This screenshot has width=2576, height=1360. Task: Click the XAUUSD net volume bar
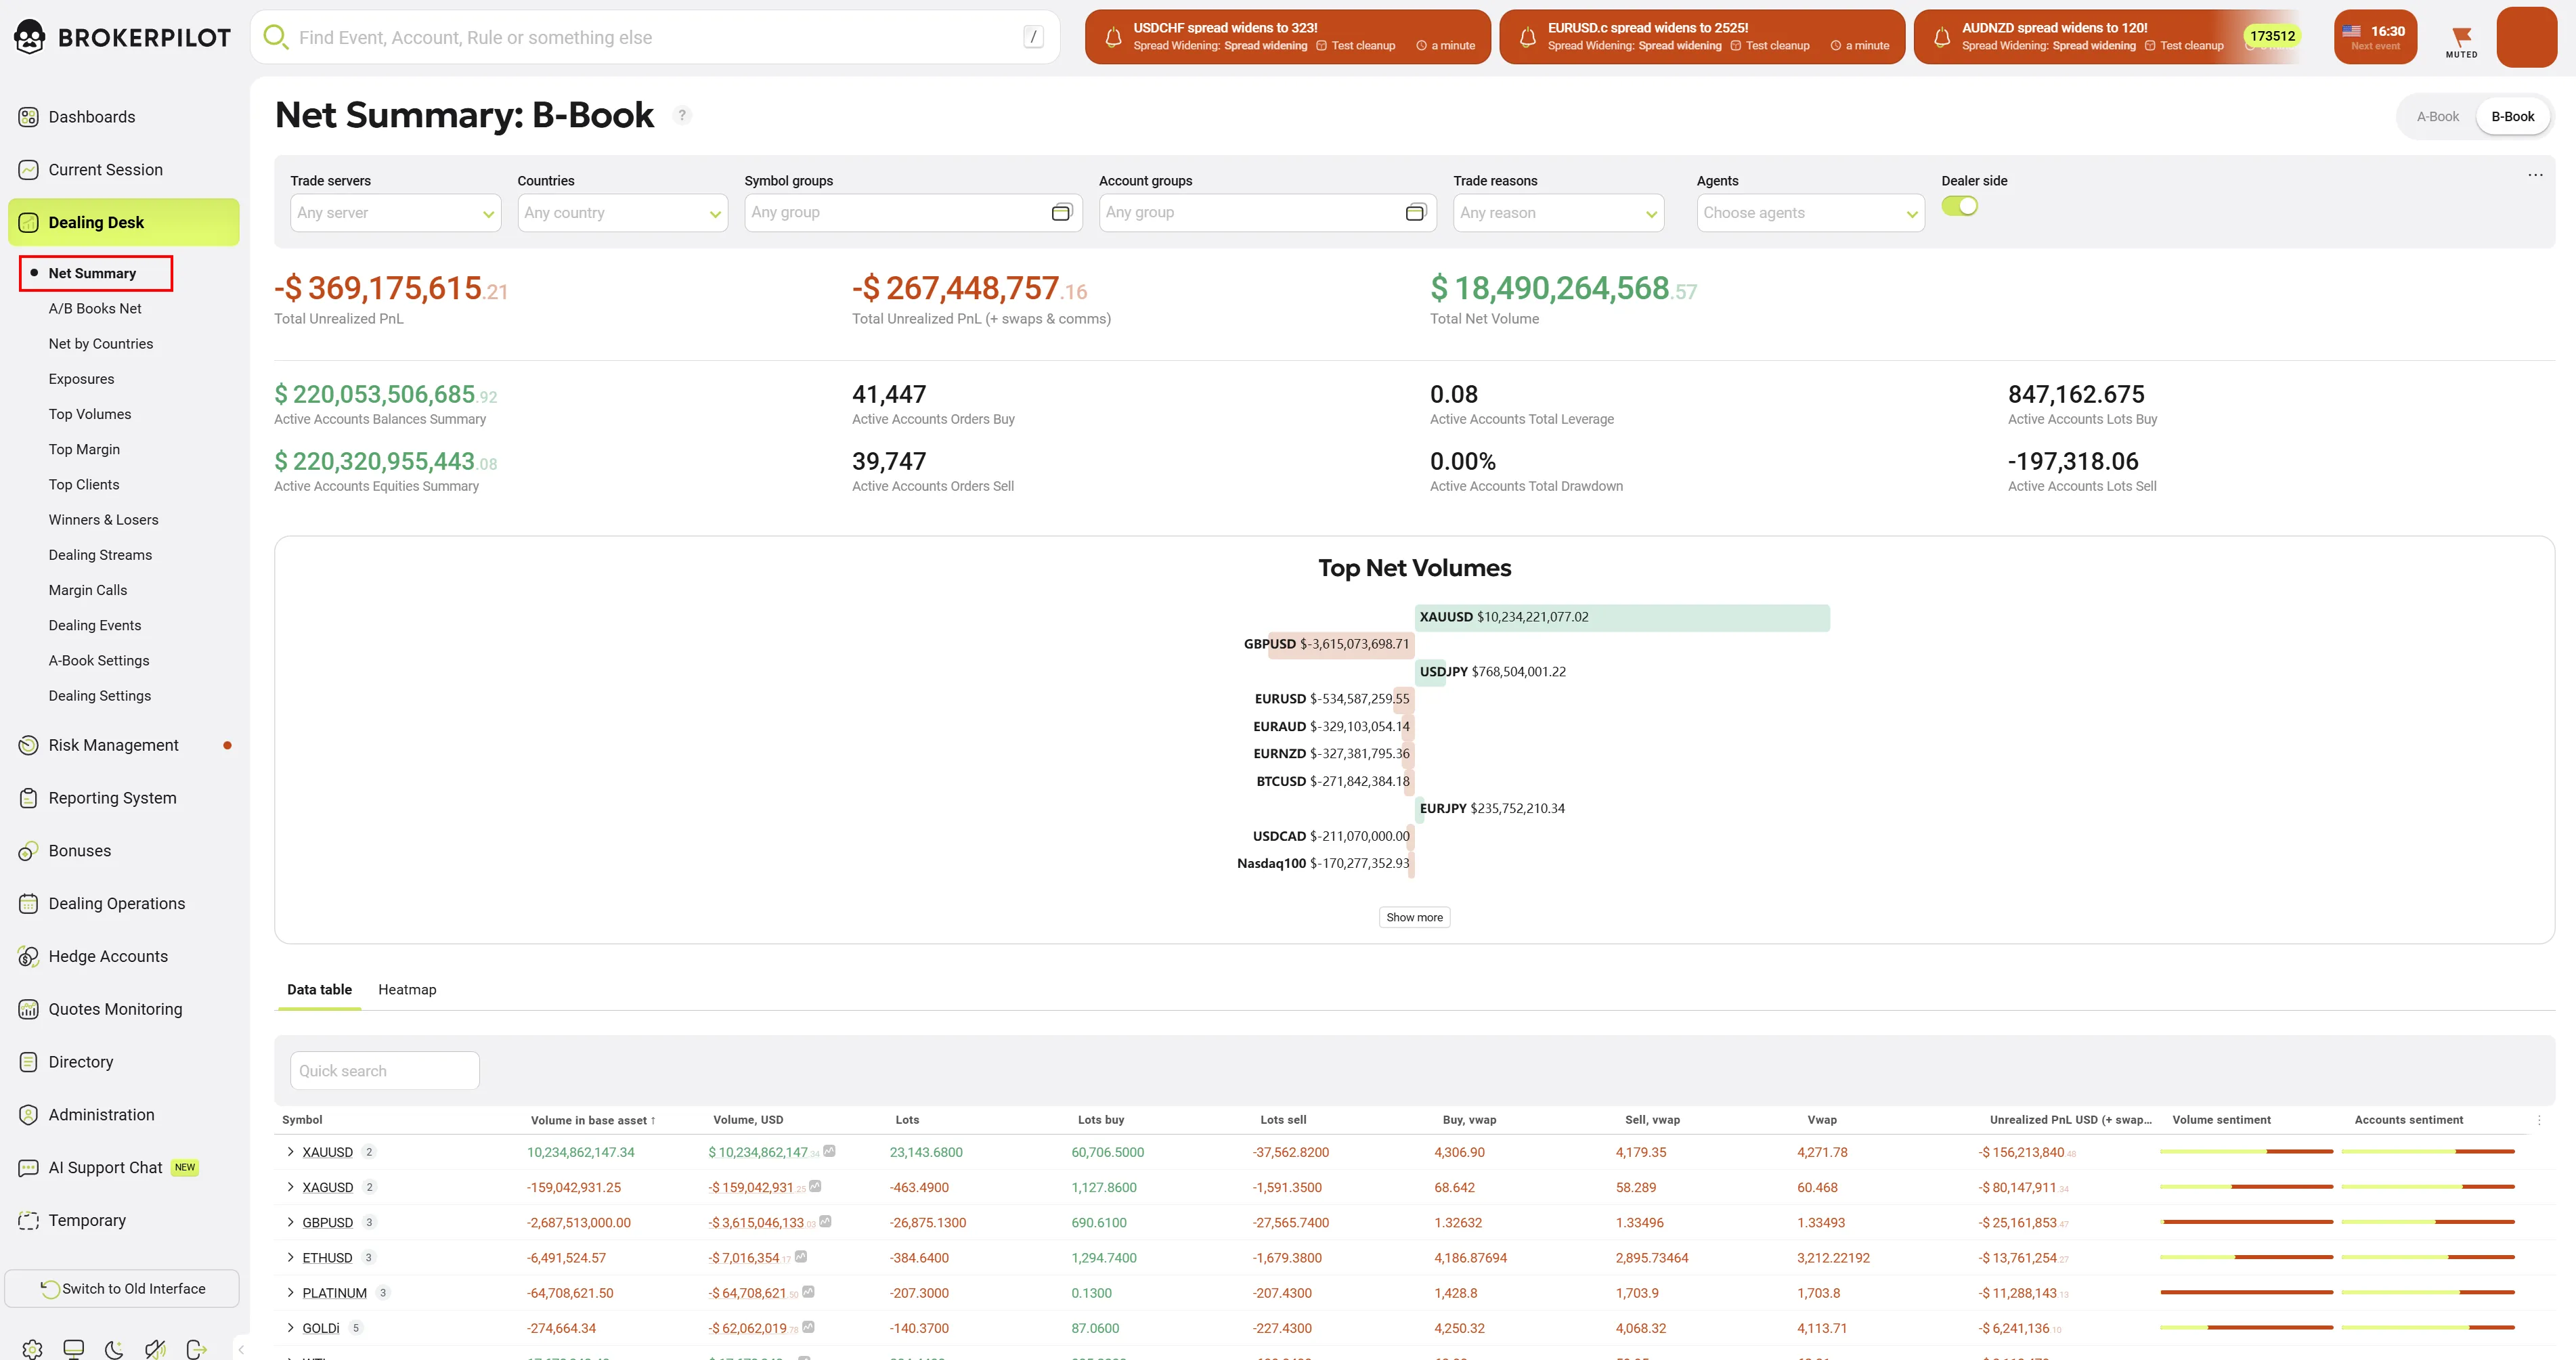[x=1621, y=617]
